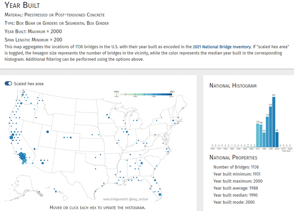Select the histogram bar labeled 129

(x=261, y=135)
